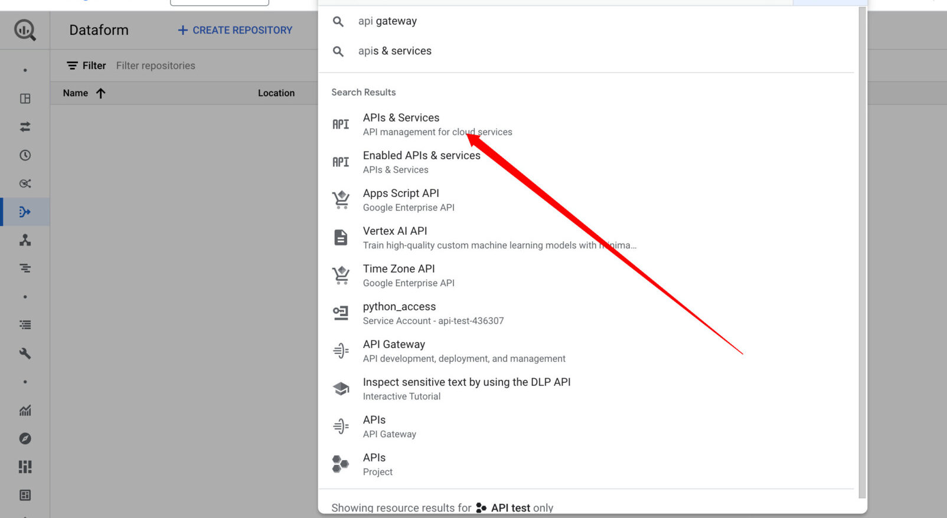Click the CREATE REPOSITORY button
Screen dimensions: 947x518
click(235, 30)
